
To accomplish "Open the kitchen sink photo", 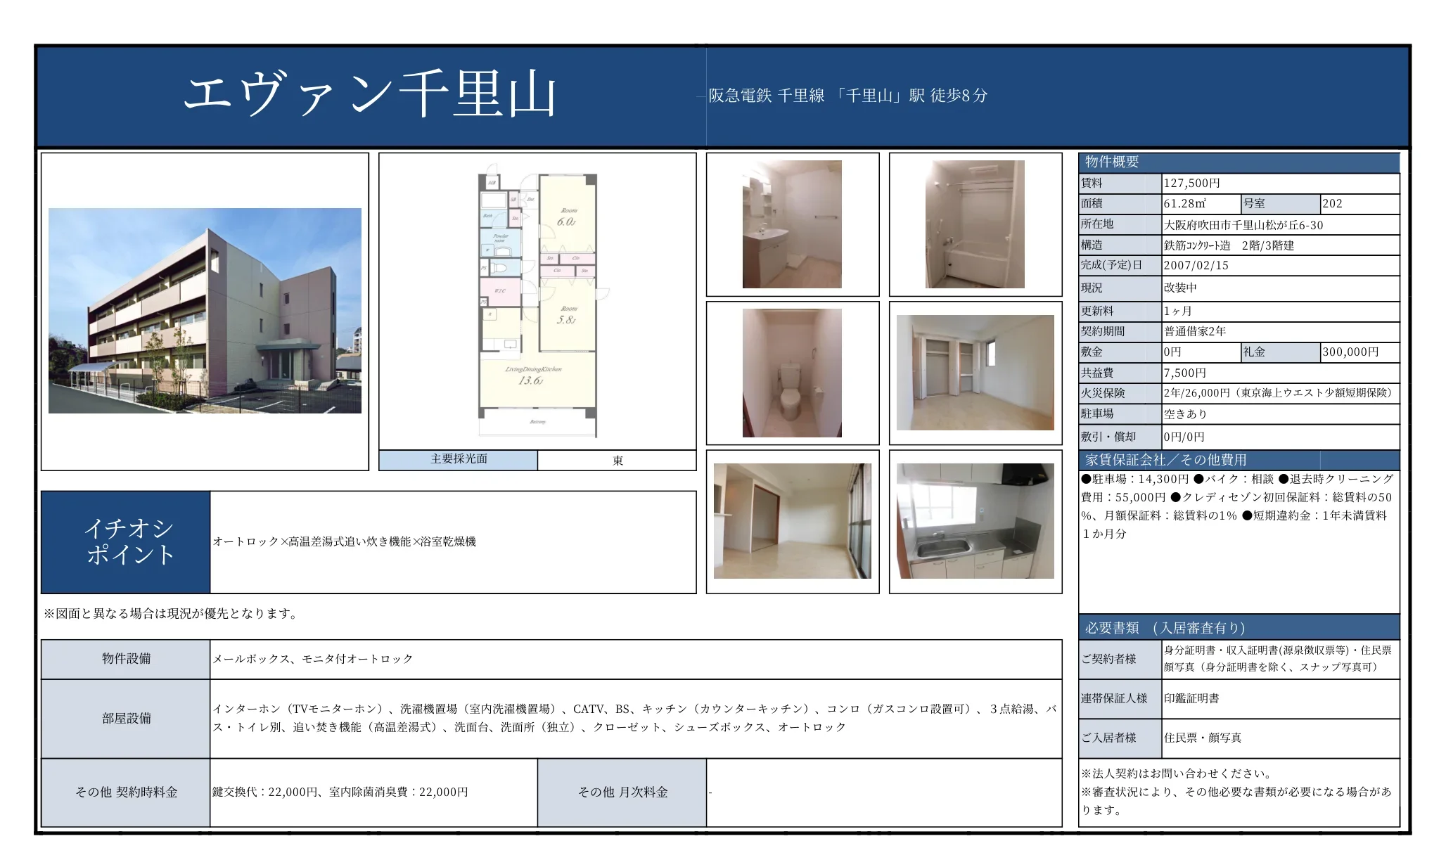I will pyautogui.click(x=975, y=521).
